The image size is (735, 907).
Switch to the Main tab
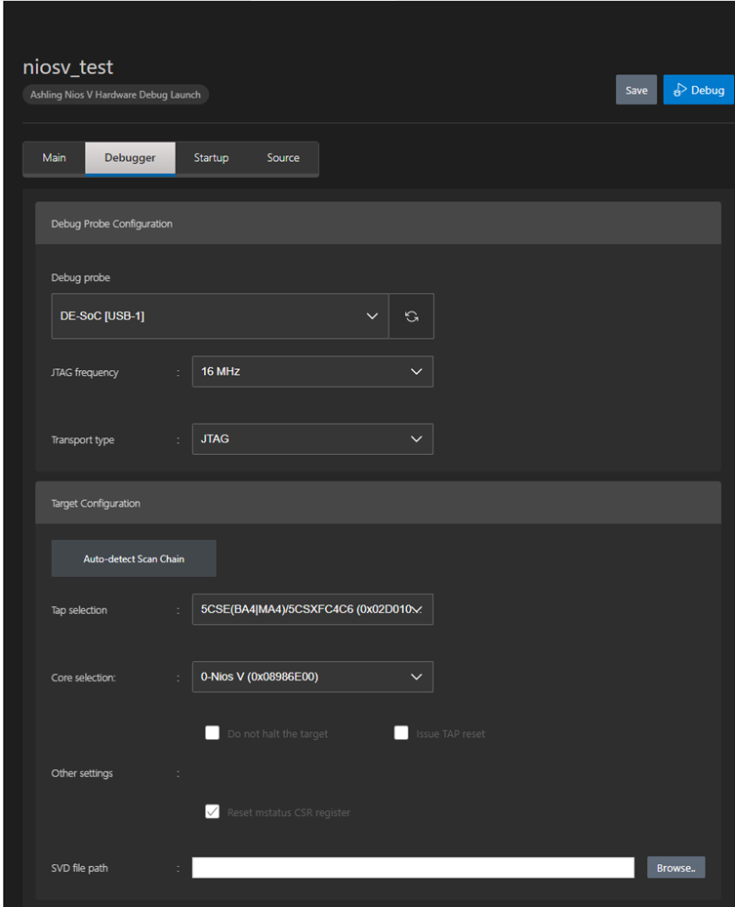[x=55, y=158]
